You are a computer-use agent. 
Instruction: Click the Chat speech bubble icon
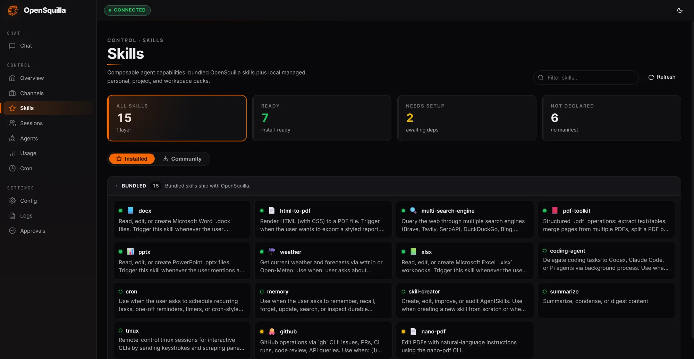coord(12,46)
